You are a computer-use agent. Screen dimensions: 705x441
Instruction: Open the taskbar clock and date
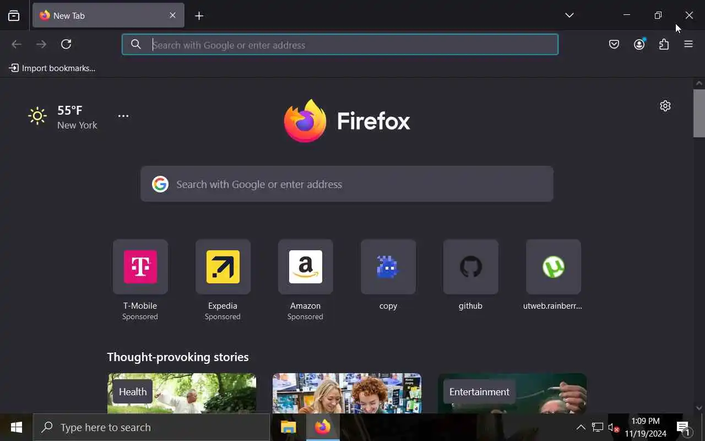click(x=646, y=427)
